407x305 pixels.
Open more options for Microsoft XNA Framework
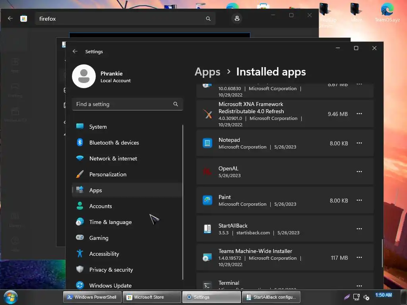[359, 114]
